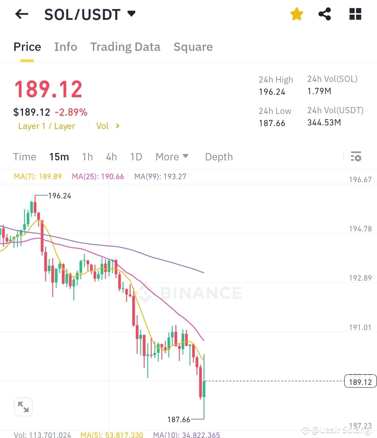View the Depth chart
Viewport: 377px width, 438px height.
219,157
